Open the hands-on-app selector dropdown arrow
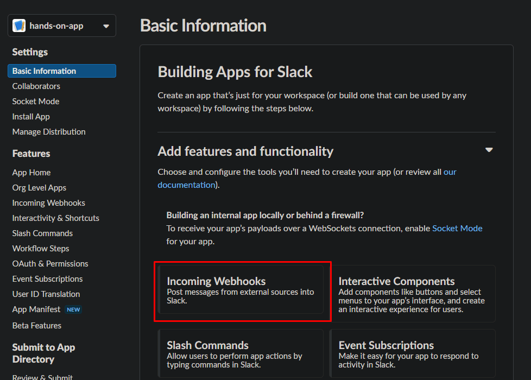 [x=106, y=26]
